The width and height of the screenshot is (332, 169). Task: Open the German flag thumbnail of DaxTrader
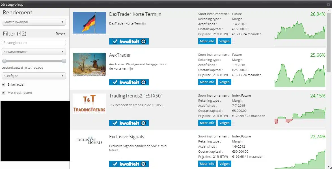pyautogui.click(x=89, y=23)
